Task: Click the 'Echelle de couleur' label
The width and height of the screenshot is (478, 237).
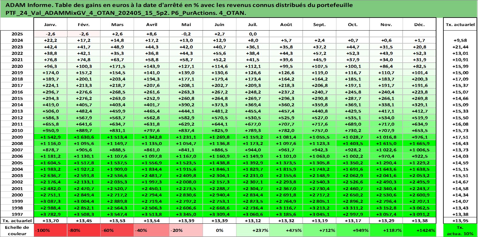Action: pos(17,230)
